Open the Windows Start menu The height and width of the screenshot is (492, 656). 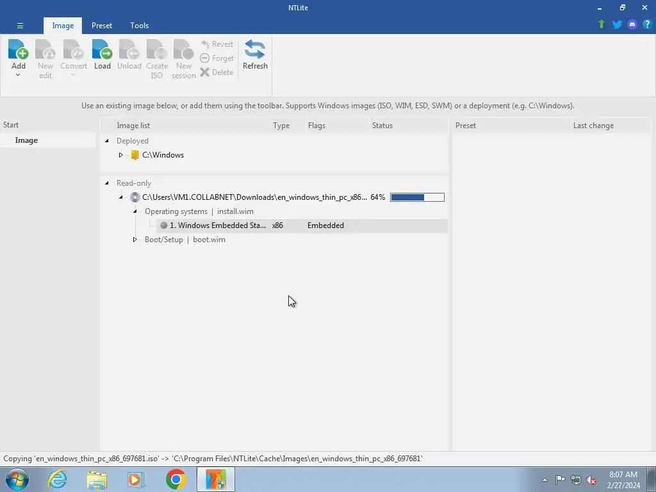click(x=17, y=479)
